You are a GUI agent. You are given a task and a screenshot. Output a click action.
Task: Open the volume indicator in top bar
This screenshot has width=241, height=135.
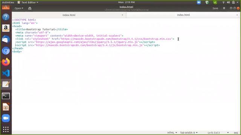[229, 2]
